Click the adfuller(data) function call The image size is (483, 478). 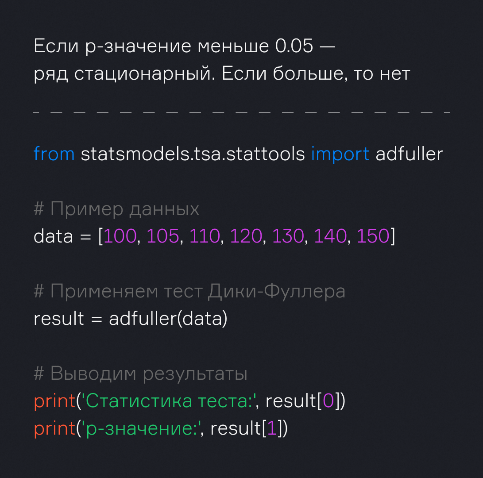[x=168, y=319]
